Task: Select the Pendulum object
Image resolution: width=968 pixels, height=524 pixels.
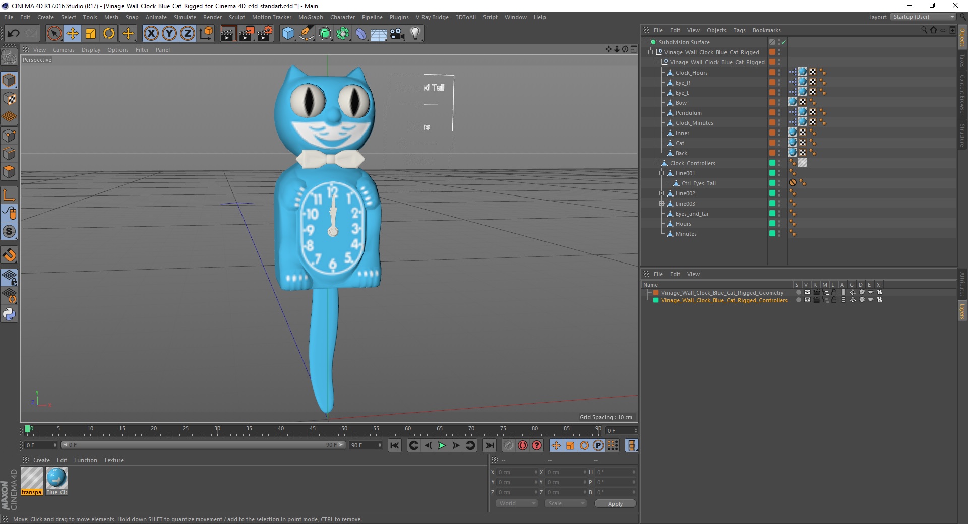Action: pyautogui.click(x=688, y=113)
